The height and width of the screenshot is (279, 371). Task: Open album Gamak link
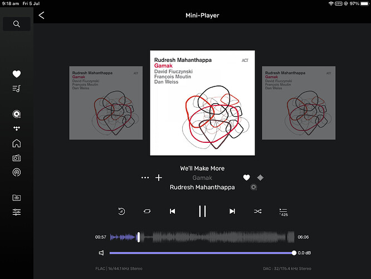202,178
